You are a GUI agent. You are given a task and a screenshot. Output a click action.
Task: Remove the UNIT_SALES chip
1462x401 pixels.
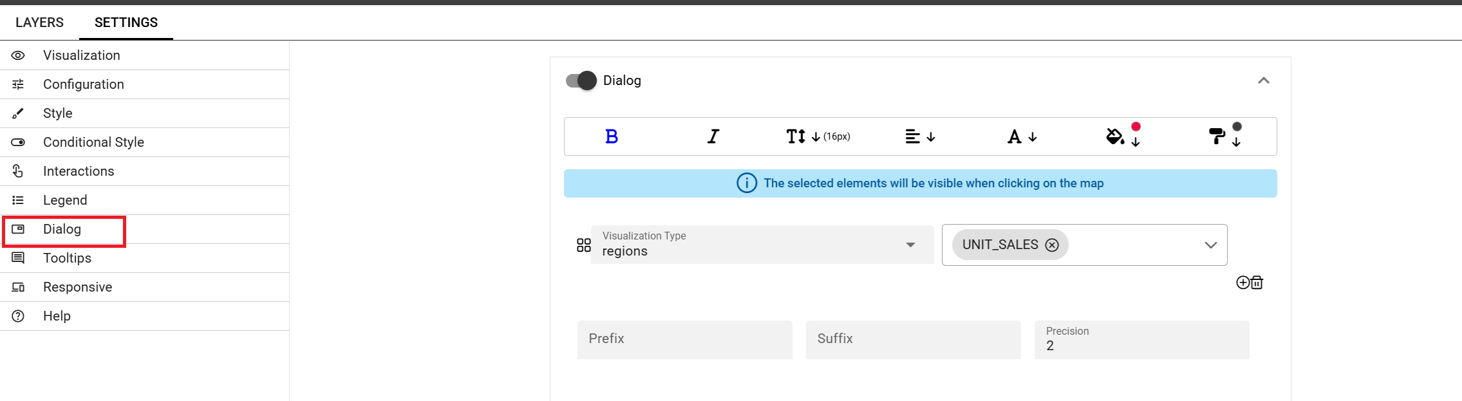pos(1052,245)
